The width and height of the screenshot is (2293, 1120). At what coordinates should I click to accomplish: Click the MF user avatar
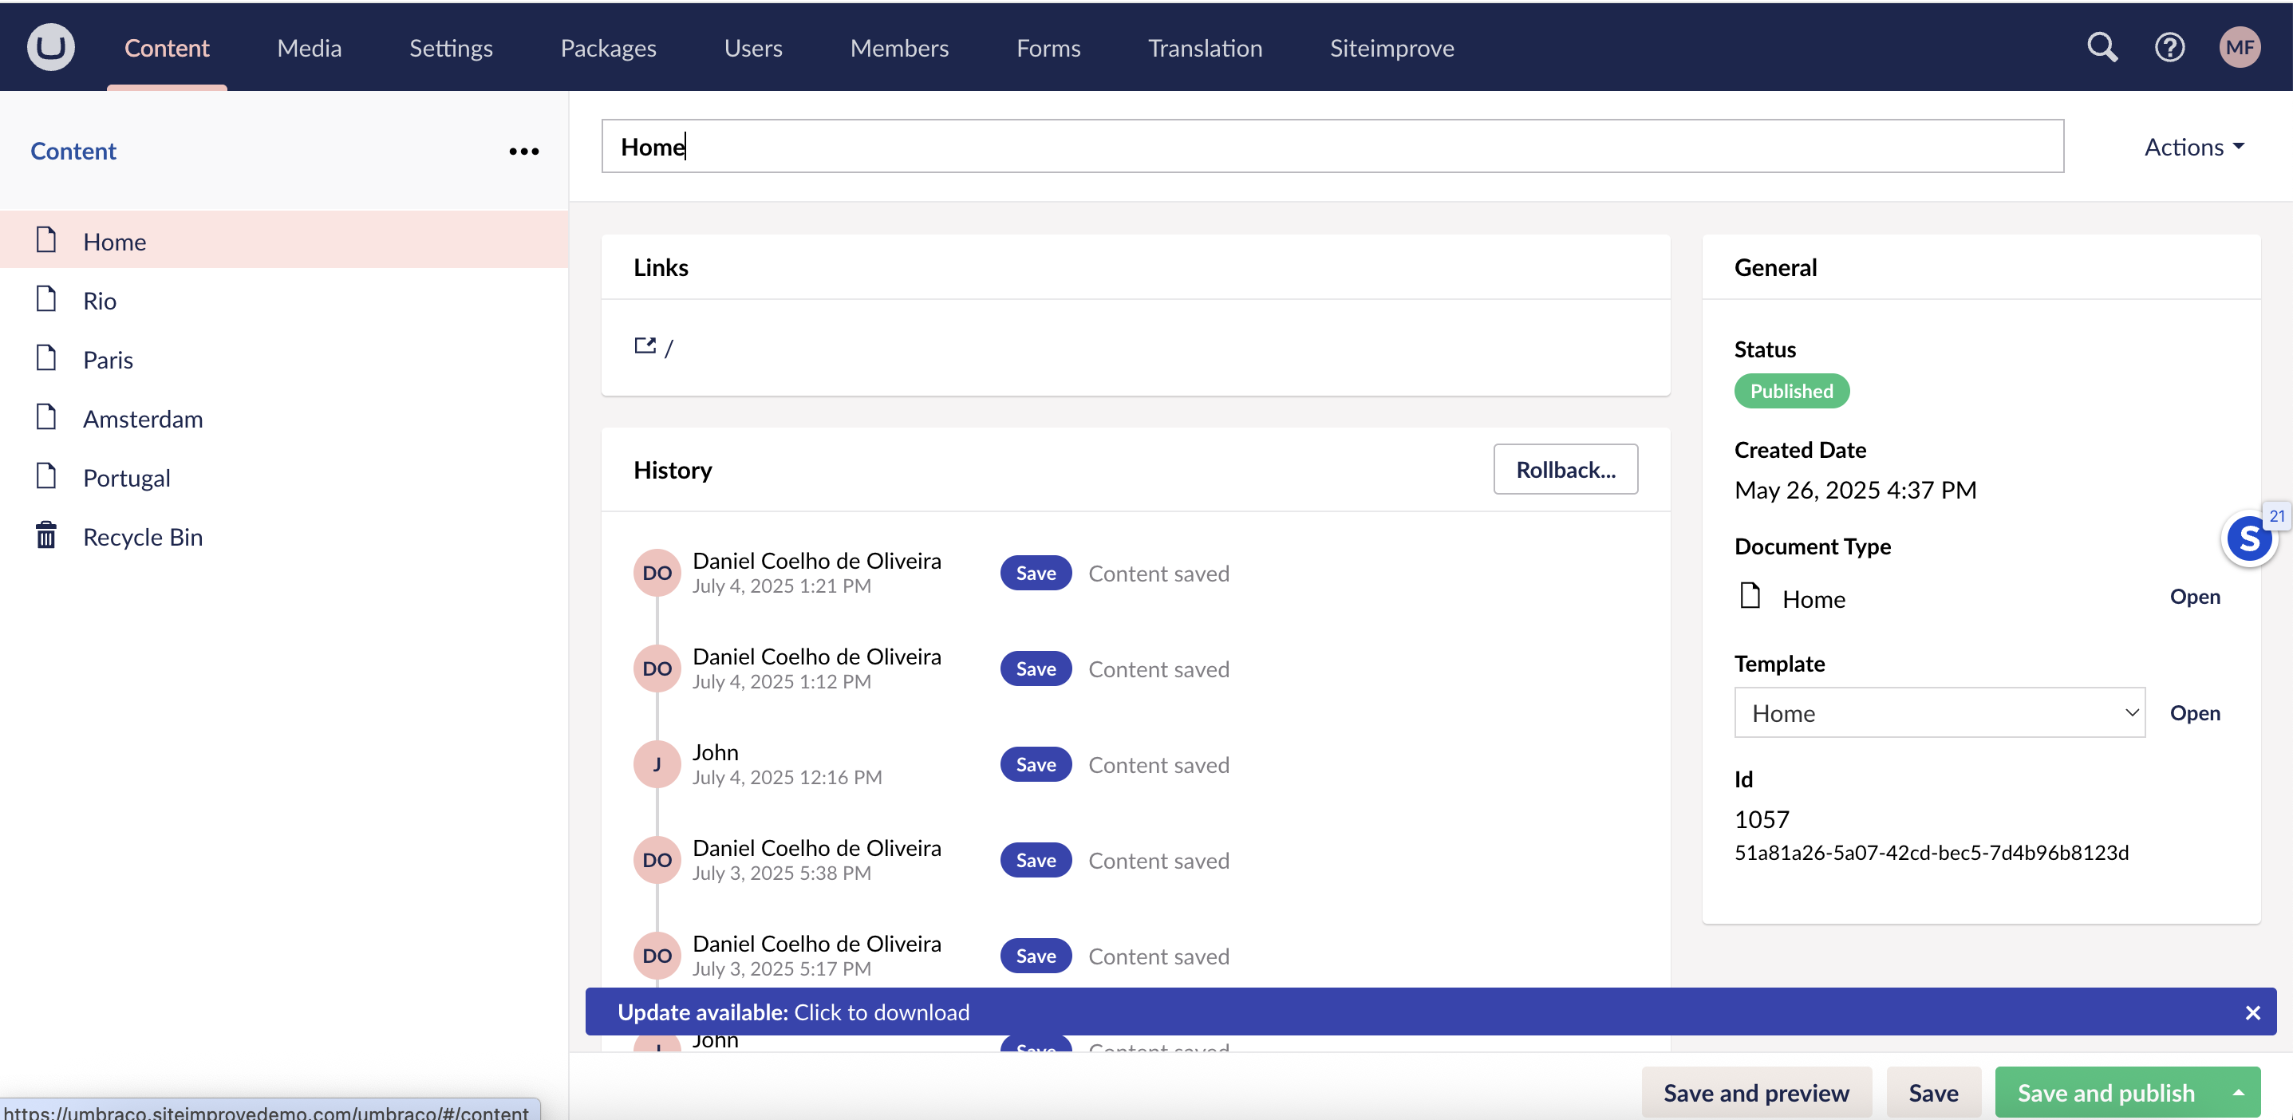coord(2240,46)
